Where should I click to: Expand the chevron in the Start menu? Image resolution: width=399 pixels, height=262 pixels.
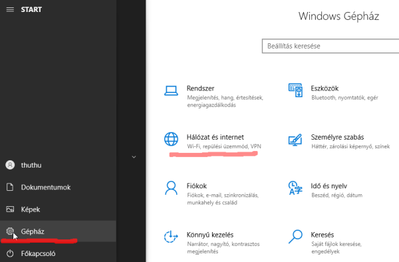pos(134,157)
